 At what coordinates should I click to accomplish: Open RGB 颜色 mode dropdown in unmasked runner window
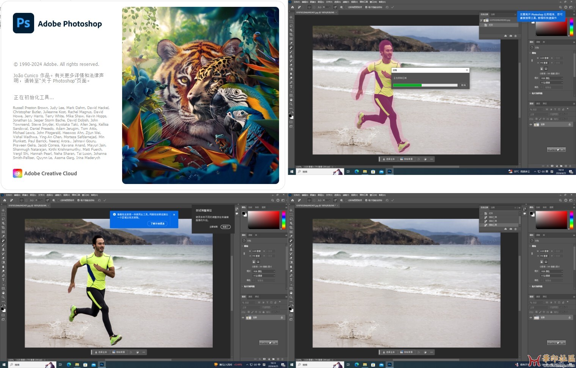click(x=264, y=271)
